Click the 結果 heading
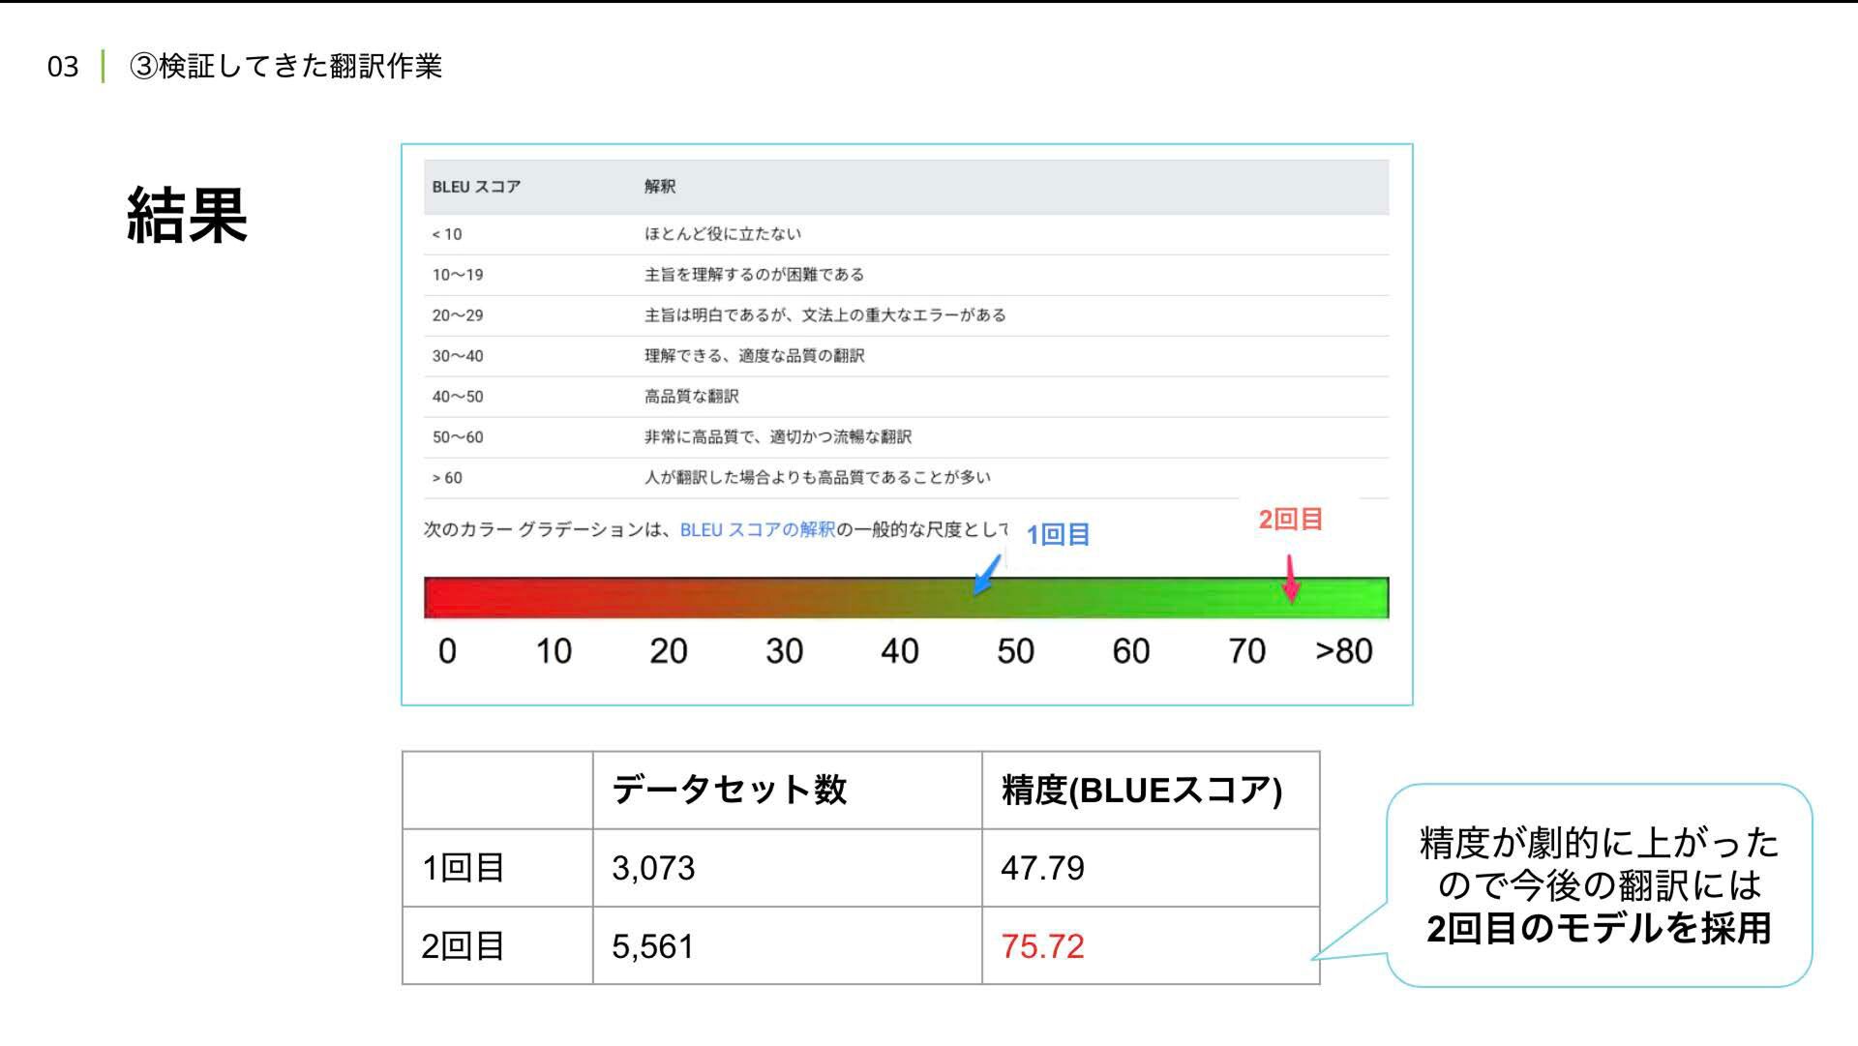 click(x=187, y=215)
